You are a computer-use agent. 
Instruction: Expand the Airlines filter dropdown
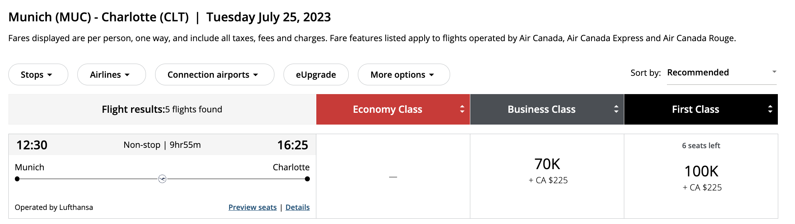(111, 75)
